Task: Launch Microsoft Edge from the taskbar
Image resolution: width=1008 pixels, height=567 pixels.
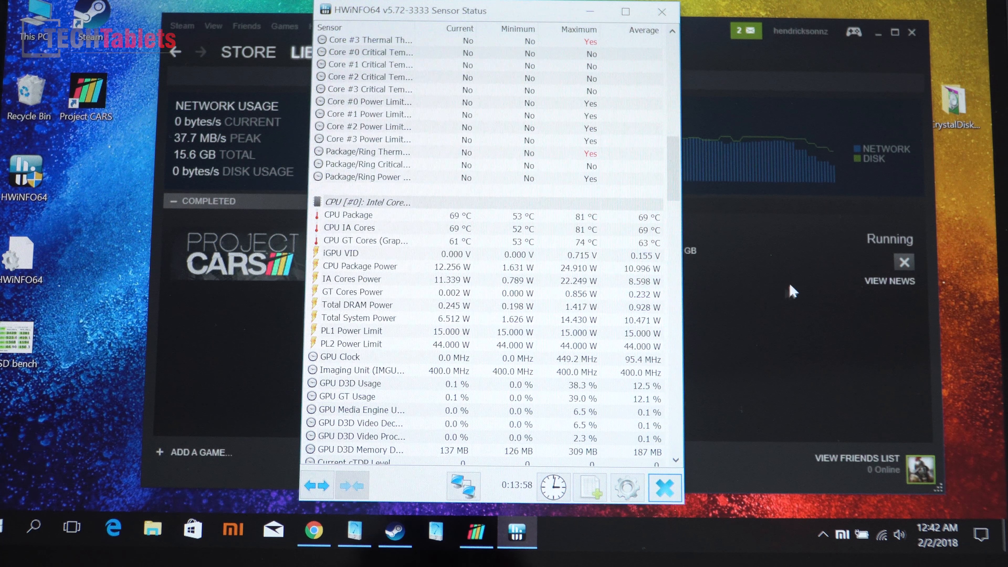Action: 113,528
